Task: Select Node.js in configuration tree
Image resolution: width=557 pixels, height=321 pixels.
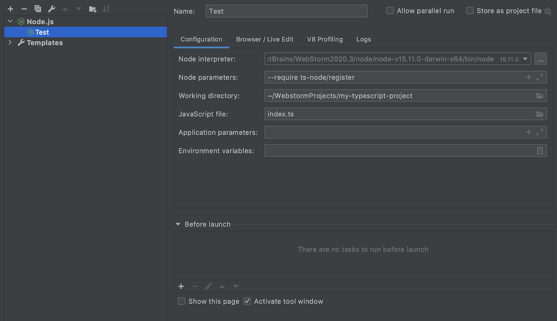Action: coord(40,22)
